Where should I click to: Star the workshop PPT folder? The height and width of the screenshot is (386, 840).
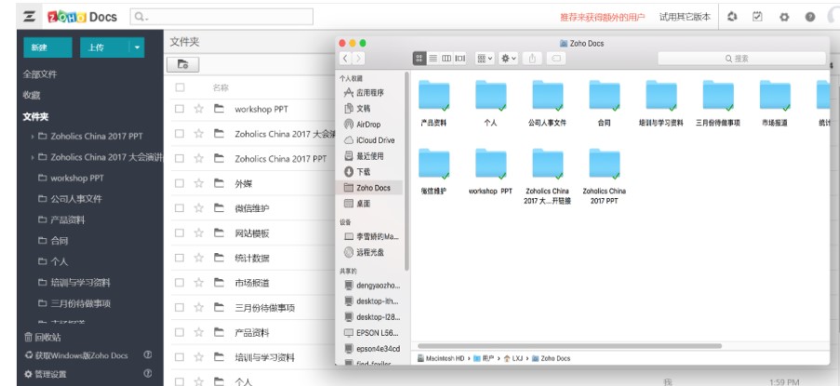click(198, 109)
